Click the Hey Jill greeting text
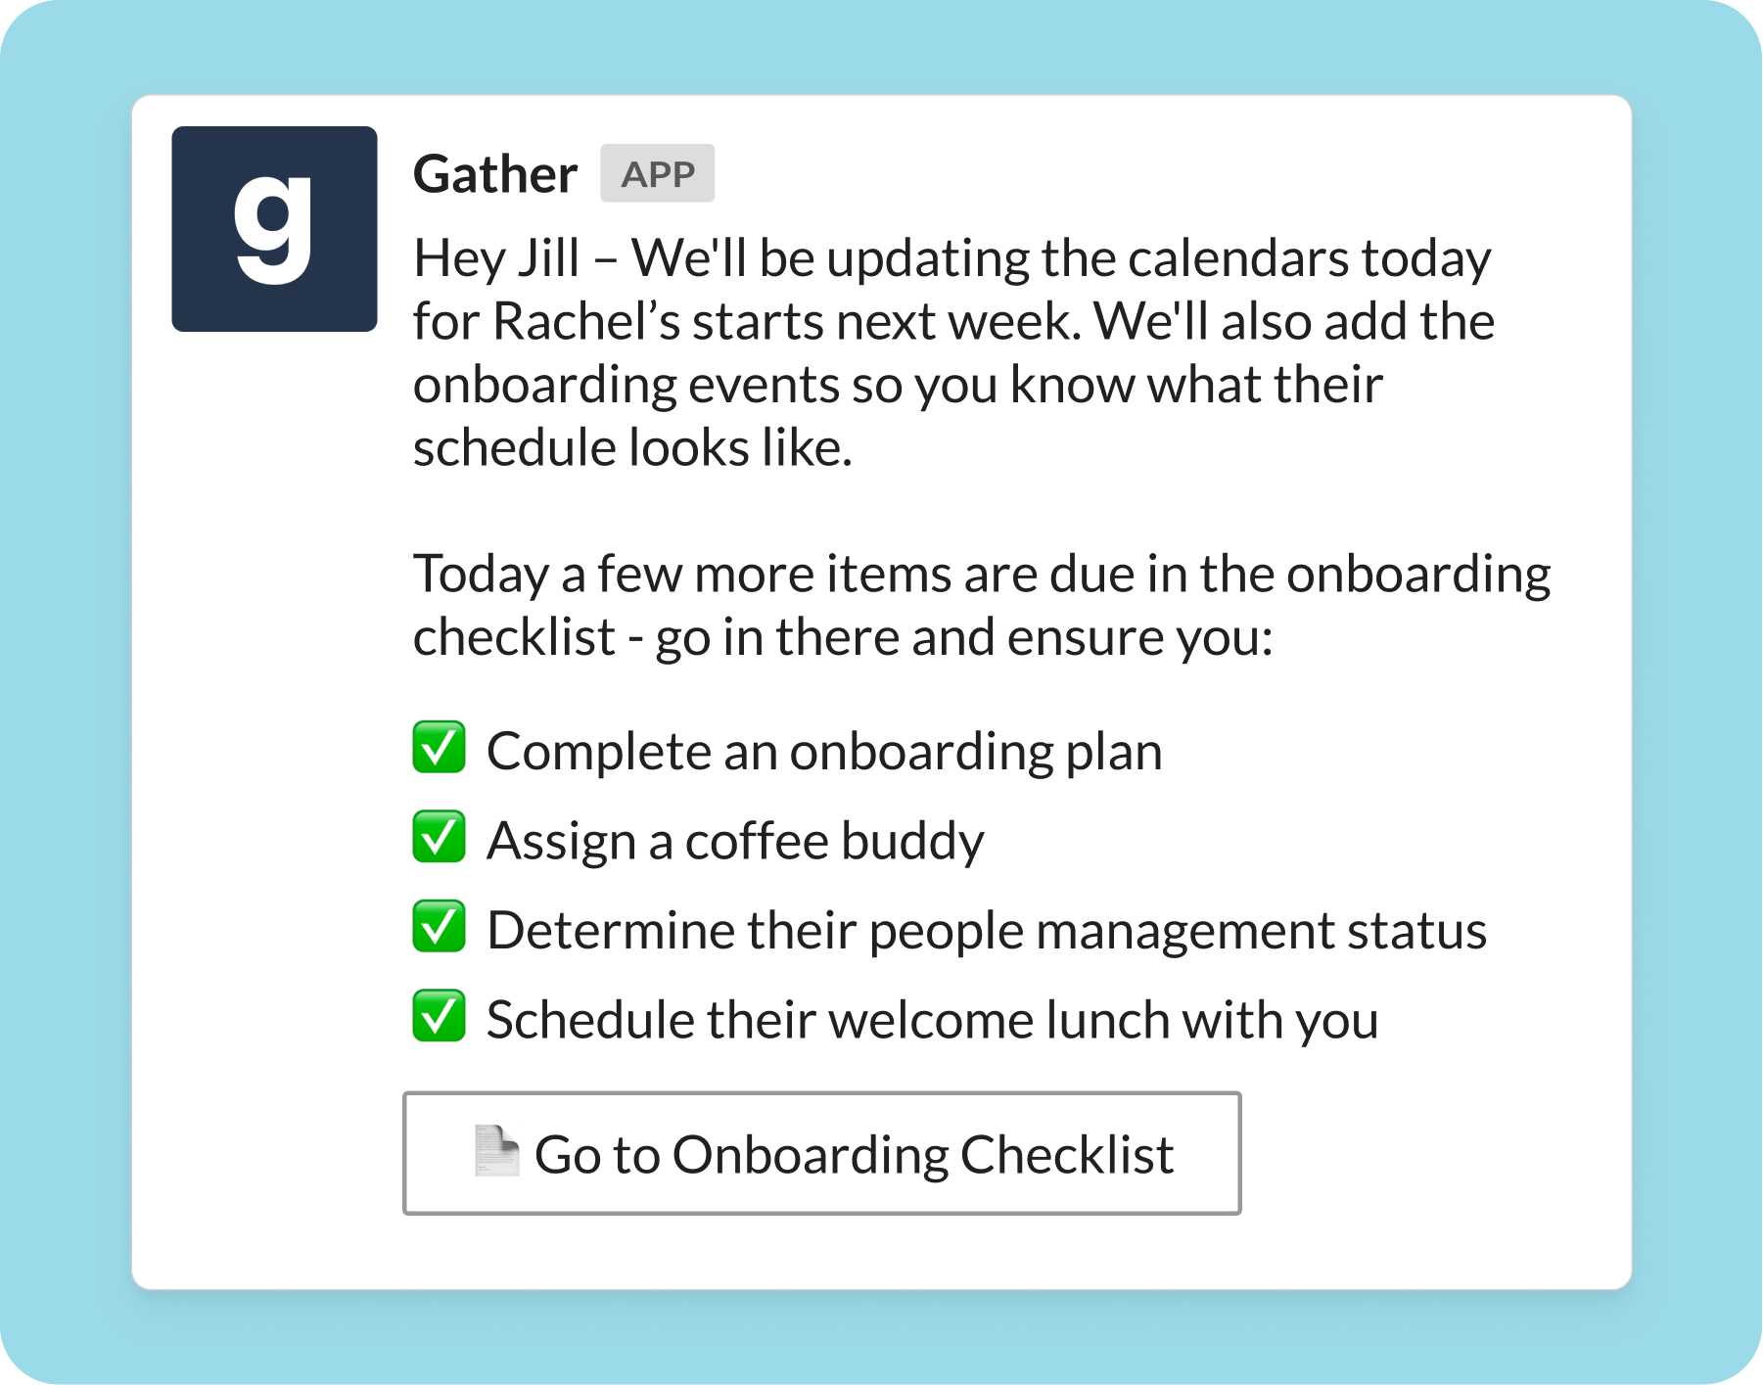The image size is (1763, 1385). coord(496,258)
